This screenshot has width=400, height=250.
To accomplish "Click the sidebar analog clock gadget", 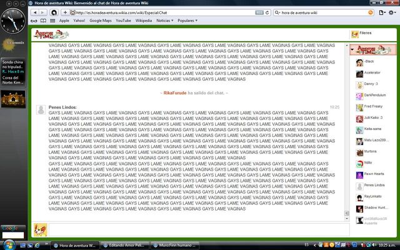I will click(x=12, y=21).
